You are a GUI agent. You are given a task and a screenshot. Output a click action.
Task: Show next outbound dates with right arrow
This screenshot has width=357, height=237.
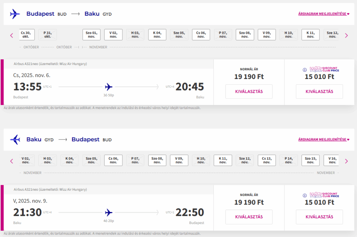[x=346, y=35]
